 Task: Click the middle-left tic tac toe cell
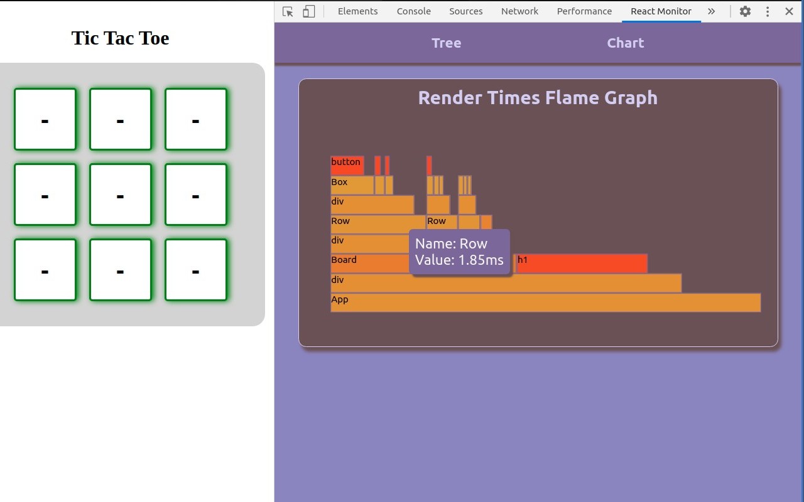(45, 195)
